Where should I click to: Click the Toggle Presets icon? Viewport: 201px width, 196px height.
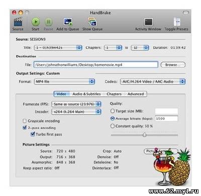click(177, 22)
